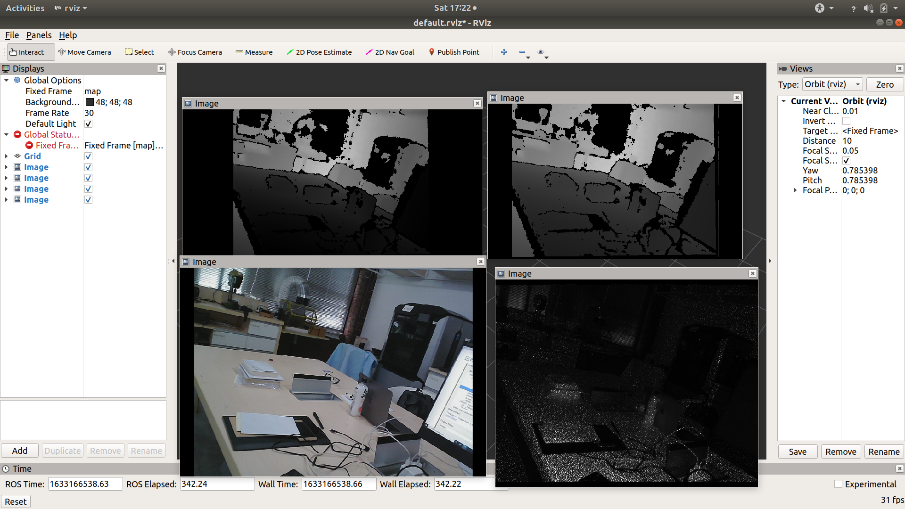Close the Displays panel

point(161,69)
